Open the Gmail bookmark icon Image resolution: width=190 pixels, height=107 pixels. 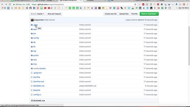click(x=16, y=8)
